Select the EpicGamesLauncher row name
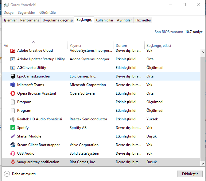 34,76
